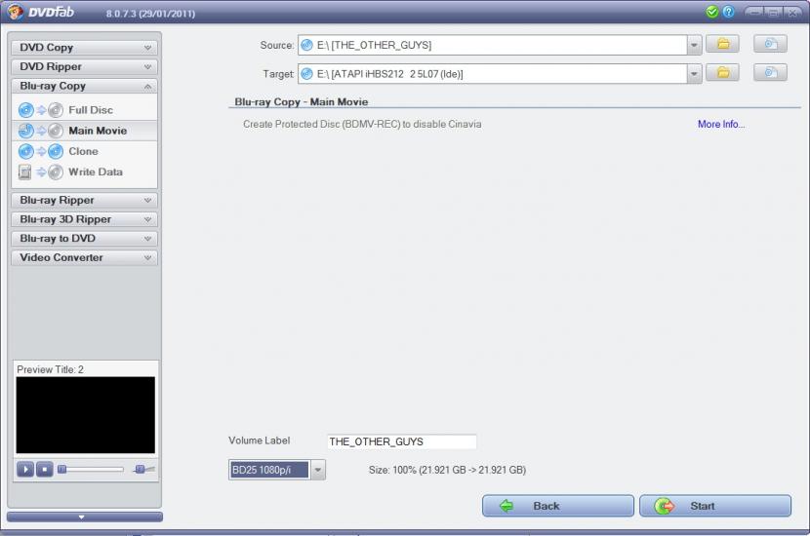Click the Target ISO image button

[770, 73]
